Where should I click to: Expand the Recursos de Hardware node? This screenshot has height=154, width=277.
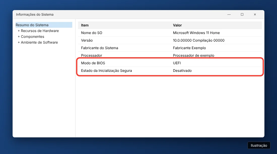coord(19,31)
